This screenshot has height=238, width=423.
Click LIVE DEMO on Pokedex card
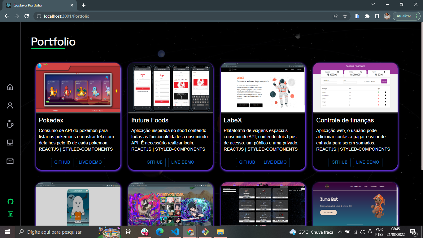(90, 162)
